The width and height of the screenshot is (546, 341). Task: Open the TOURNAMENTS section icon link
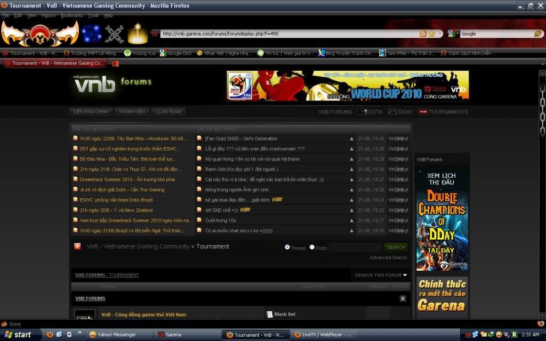point(443,112)
